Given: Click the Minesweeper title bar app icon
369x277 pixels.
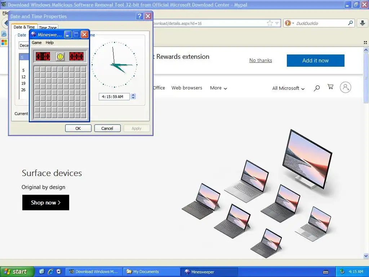Looking at the screenshot, I should click(x=34, y=35).
